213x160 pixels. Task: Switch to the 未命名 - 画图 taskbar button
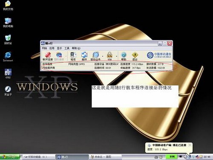pyautogui.click(x=106, y=157)
